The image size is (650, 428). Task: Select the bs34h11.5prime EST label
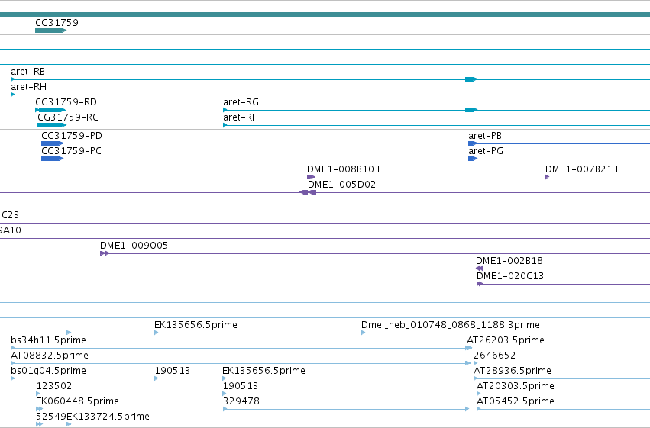[x=48, y=340]
